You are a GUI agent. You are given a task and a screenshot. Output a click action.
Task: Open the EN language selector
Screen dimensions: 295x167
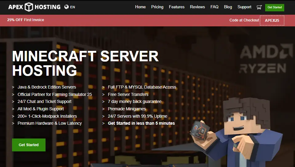point(73,7)
